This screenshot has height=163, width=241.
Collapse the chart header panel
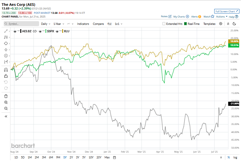(x=228, y=24)
